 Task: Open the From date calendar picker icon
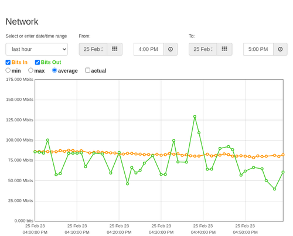click(115, 49)
